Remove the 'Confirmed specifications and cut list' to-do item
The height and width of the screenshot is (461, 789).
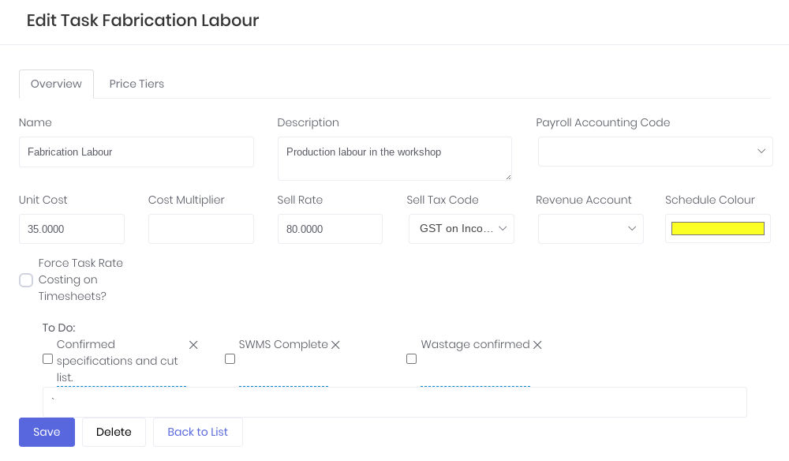point(193,345)
